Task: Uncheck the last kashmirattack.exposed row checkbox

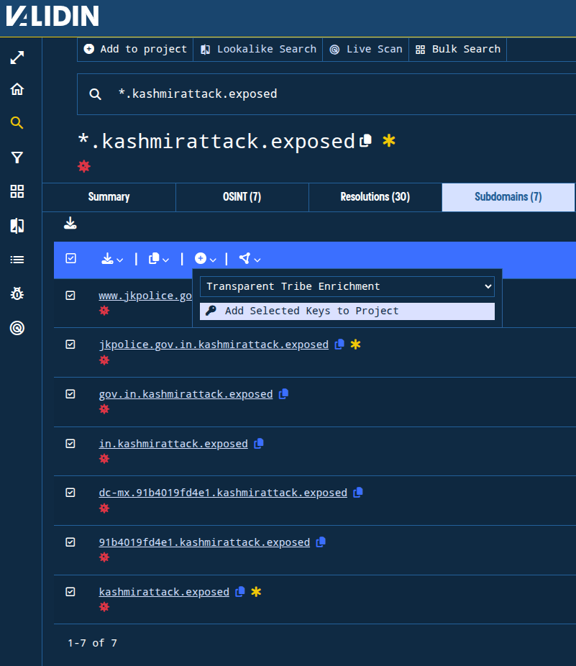Action: (x=70, y=592)
